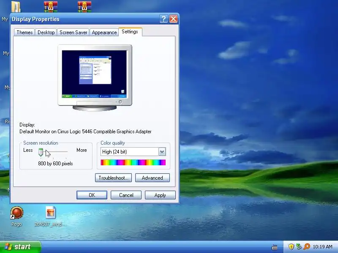The image size is (338, 253).
Task: Switch to the Desktop tab
Action: tap(46, 32)
